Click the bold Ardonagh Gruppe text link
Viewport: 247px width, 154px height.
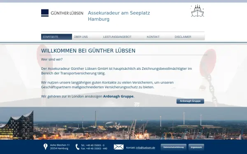[119, 97]
